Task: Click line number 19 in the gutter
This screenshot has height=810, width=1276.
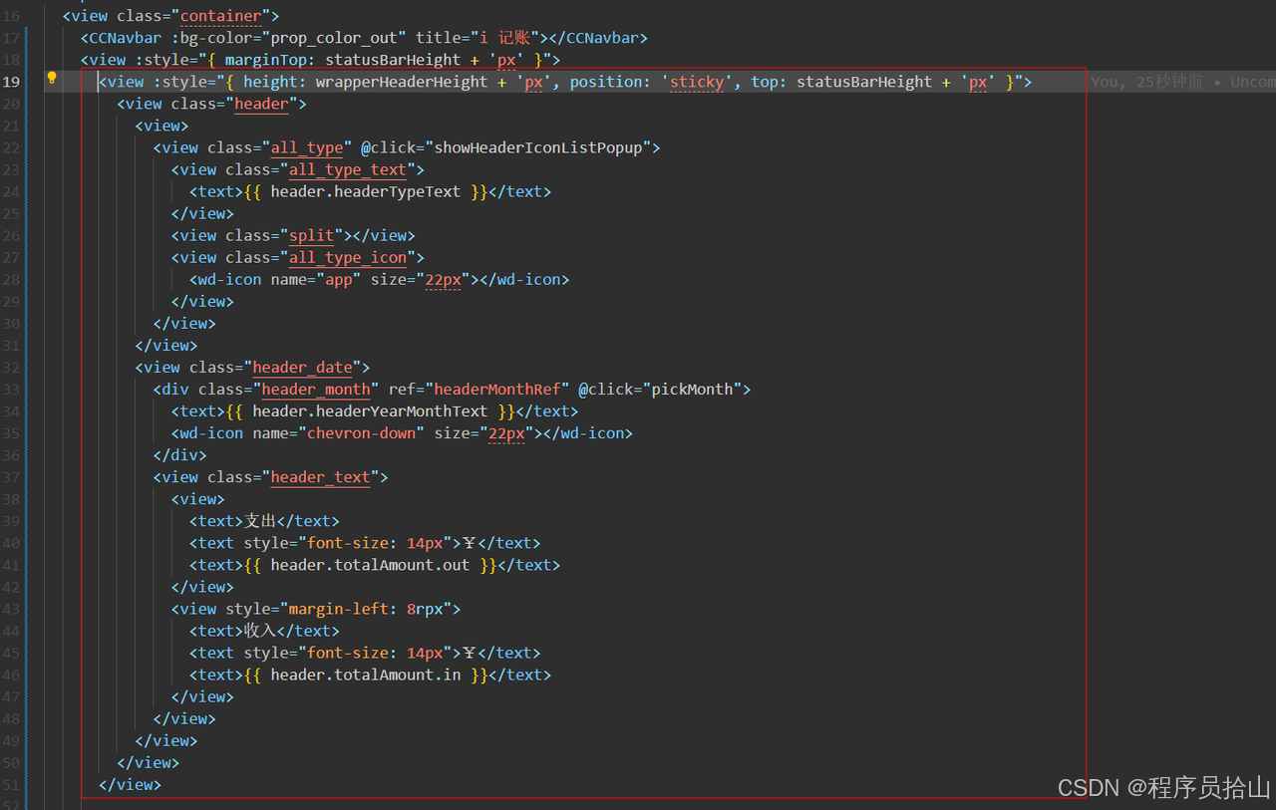Action: coord(11,82)
